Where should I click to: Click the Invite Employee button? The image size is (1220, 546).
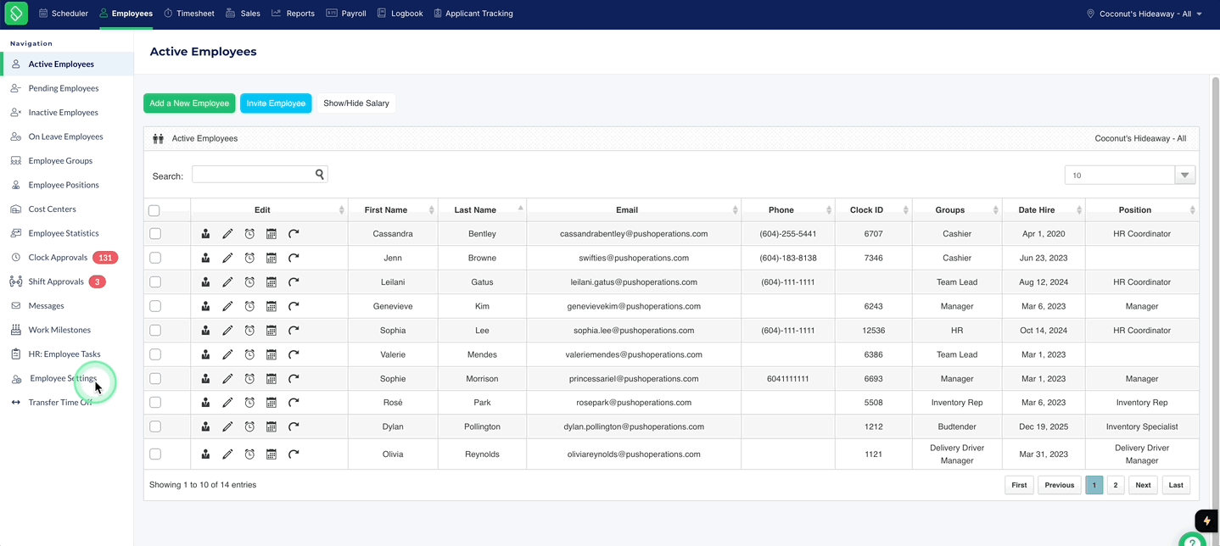coord(276,103)
